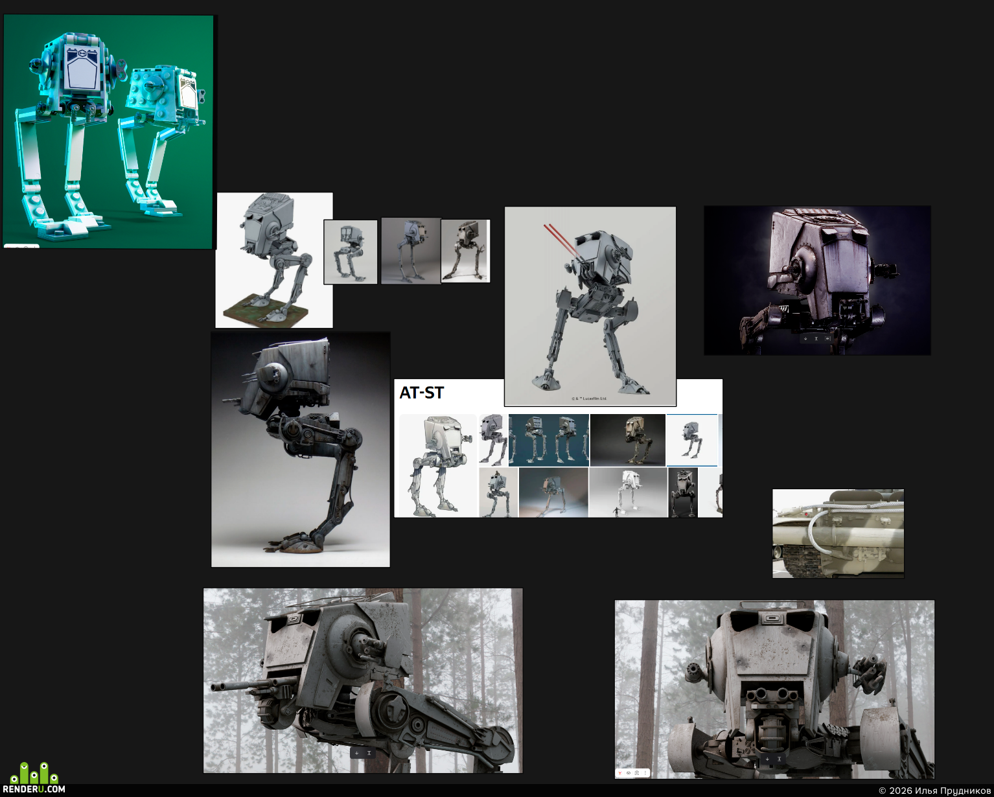Select the side-profile AT-ST on gray backdrop

pos(301,450)
